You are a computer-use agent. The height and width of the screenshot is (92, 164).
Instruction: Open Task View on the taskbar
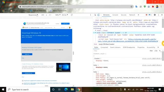click(59, 89)
